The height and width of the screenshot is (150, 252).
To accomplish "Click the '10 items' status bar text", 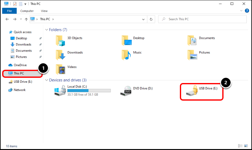I will click(x=11, y=146).
